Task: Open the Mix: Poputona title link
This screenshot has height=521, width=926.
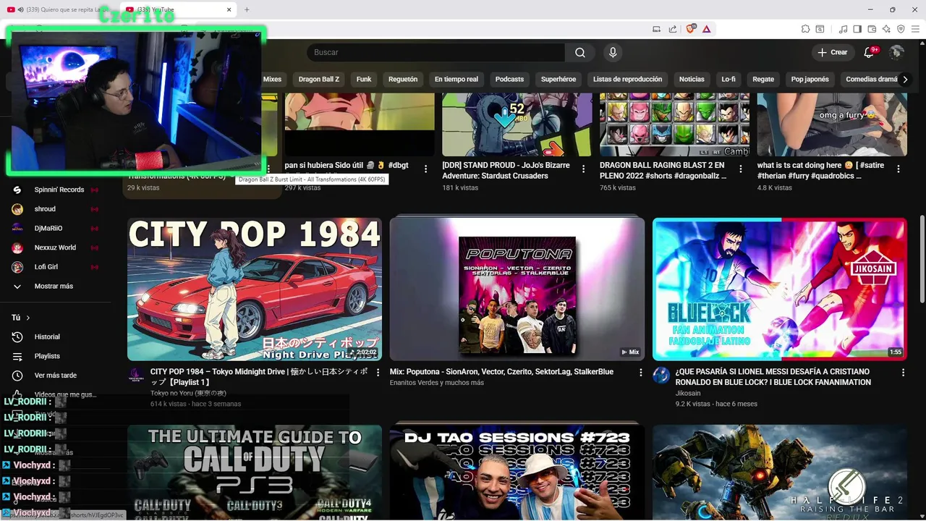Action: (501, 371)
